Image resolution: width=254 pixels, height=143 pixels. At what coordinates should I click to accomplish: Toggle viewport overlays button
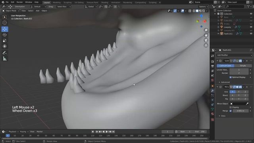click(x=183, y=11)
